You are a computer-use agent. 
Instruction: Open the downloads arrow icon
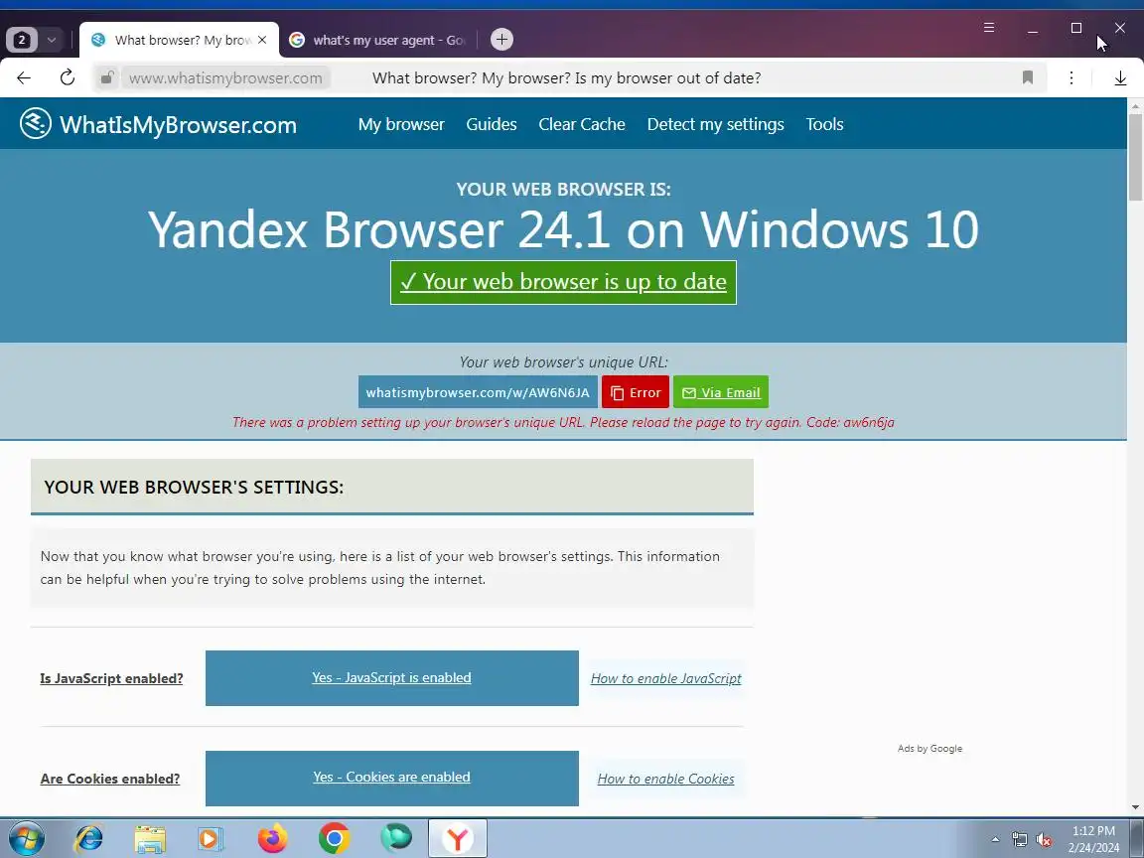pos(1120,77)
